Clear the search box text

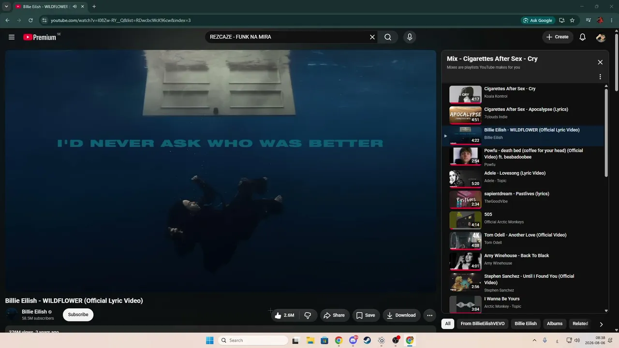[372, 37]
